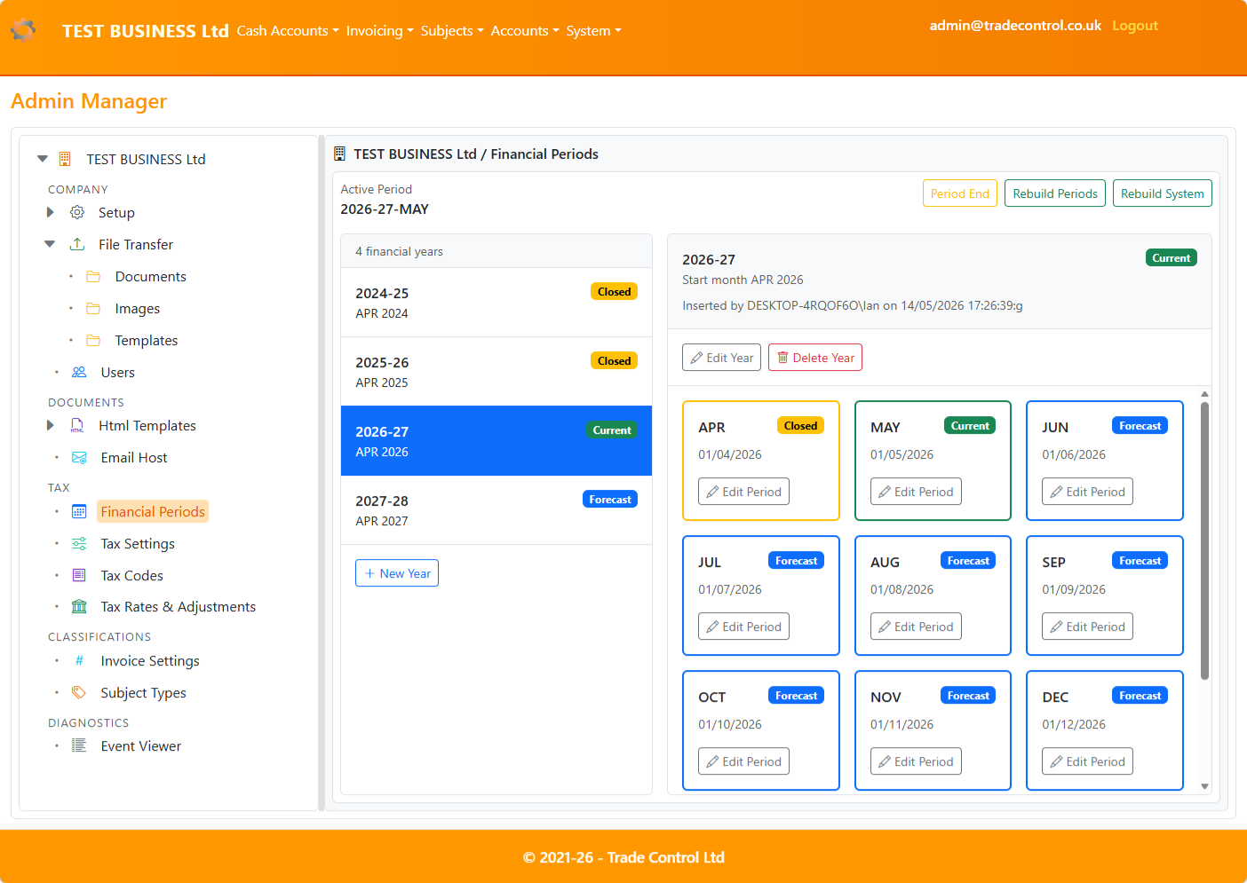This screenshot has height=883, width=1247.
Task: Click the TEST BUSINESS Ltd brand link
Action: [x=145, y=30]
